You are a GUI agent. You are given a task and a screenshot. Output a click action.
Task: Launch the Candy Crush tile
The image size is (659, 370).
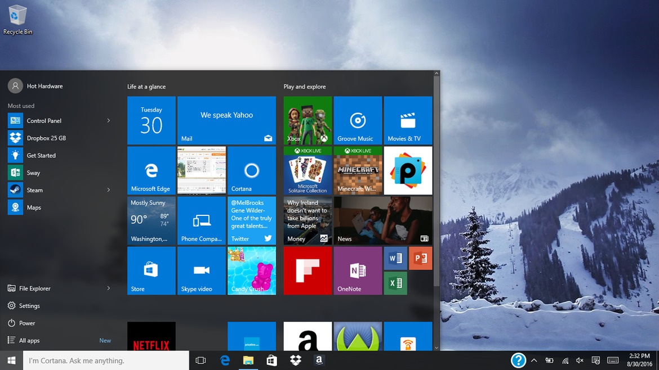click(252, 270)
